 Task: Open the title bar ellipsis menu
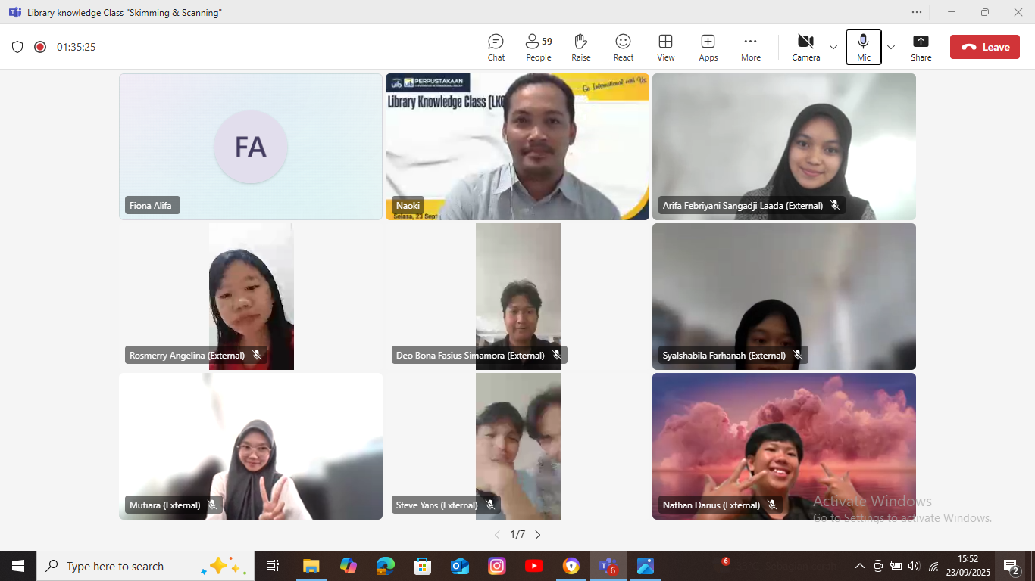tap(917, 12)
